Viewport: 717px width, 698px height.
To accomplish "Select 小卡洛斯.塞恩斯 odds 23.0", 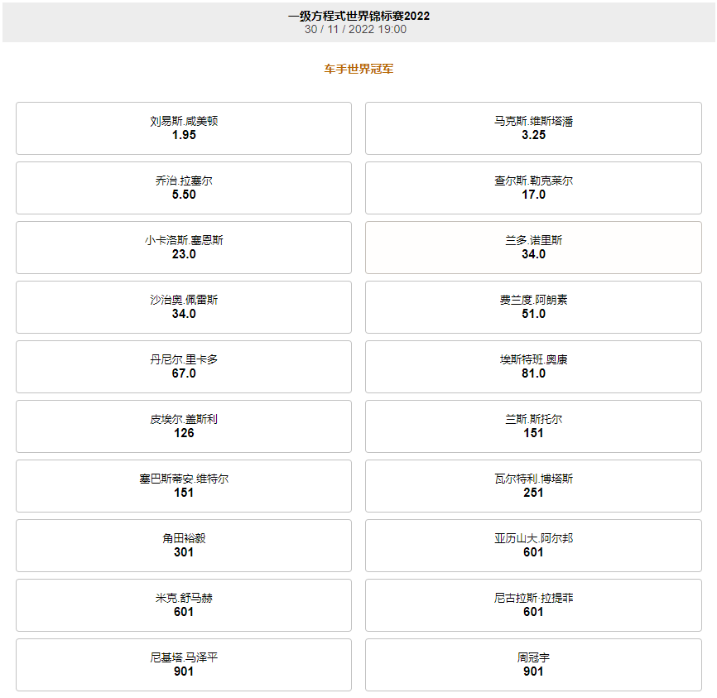I will [184, 248].
